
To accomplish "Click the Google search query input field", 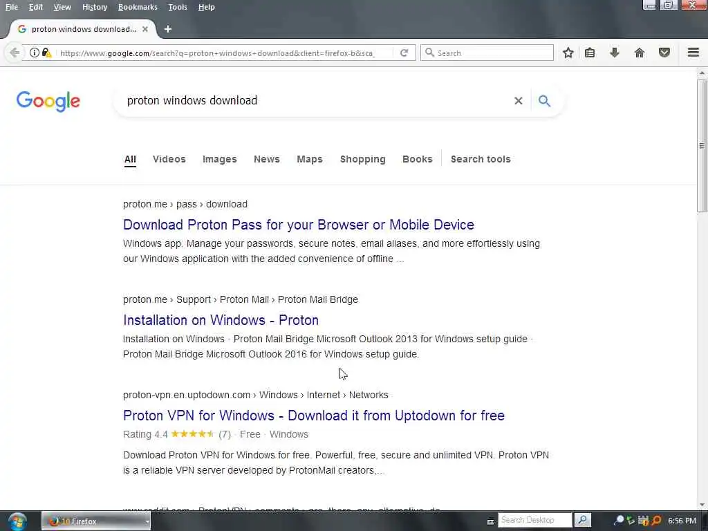I will [x=316, y=100].
